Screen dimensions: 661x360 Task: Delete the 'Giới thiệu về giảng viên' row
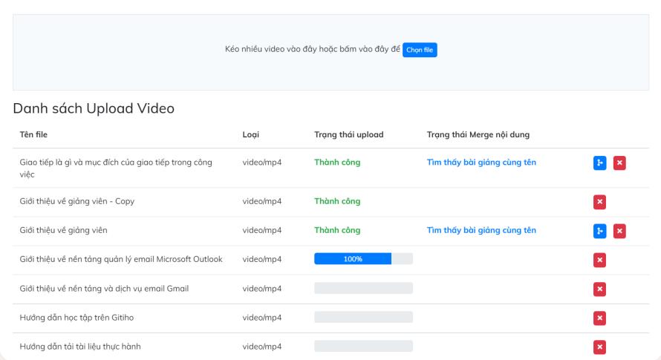pos(619,231)
